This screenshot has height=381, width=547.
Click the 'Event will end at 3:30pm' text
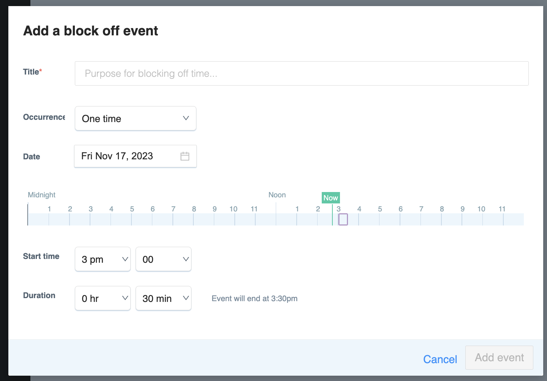click(x=255, y=298)
